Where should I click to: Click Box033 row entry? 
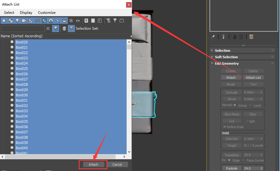pyautogui.click(x=22, y=111)
